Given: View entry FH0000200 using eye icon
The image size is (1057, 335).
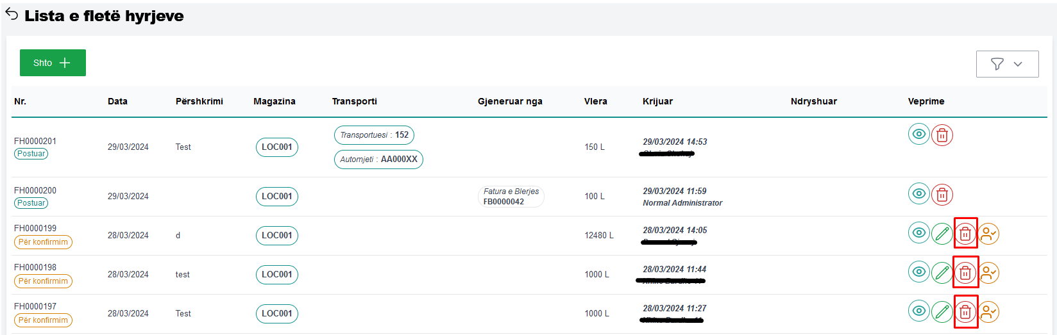Looking at the screenshot, I should click(x=918, y=194).
